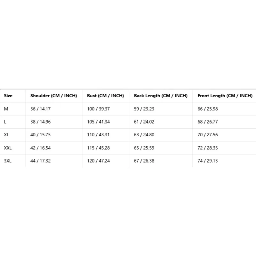Select the 59 / 23.23 back length value

tap(144, 109)
